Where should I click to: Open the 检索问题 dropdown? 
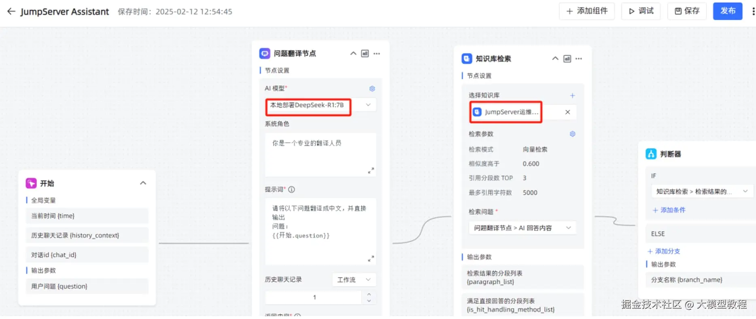point(522,228)
